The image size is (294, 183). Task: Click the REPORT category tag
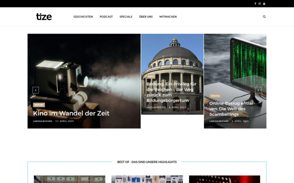pyautogui.click(x=39, y=105)
